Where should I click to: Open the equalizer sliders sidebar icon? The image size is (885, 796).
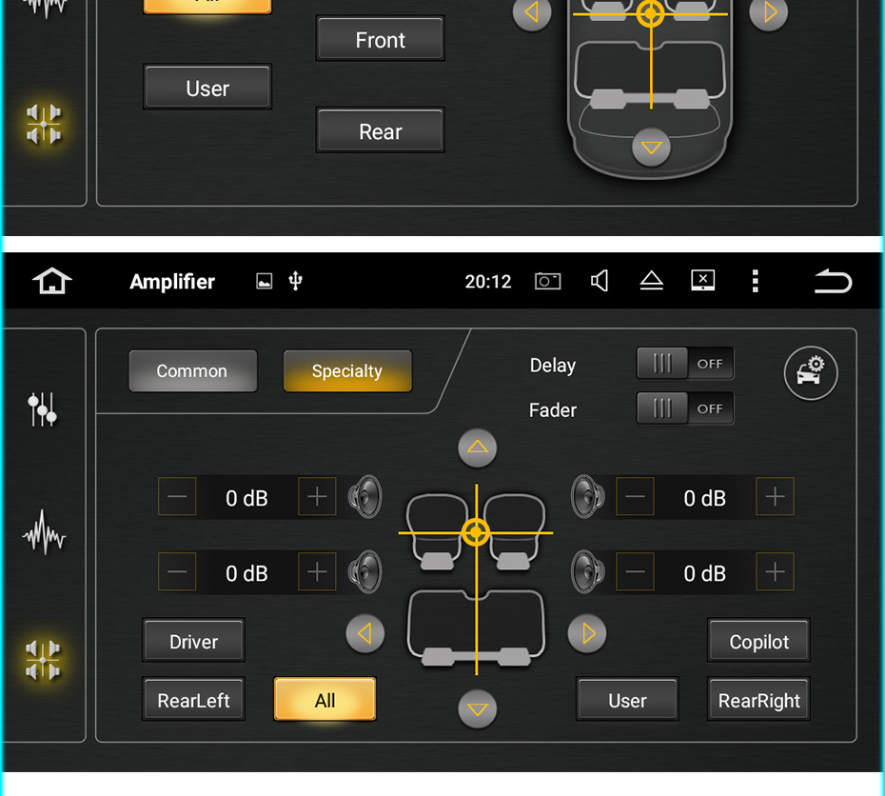click(x=43, y=409)
